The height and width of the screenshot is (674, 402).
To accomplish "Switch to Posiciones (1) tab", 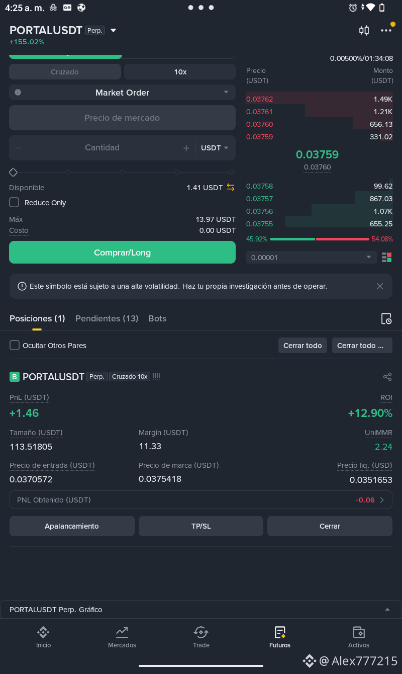I will click(x=37, y=318).
